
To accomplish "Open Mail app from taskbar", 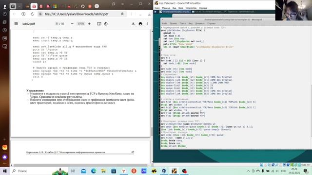I will pyautogui.click(x=83, y=171).
